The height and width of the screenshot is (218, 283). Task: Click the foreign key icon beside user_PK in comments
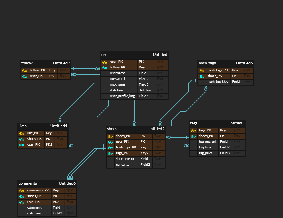pyautogui.click(x=22, y=202)
